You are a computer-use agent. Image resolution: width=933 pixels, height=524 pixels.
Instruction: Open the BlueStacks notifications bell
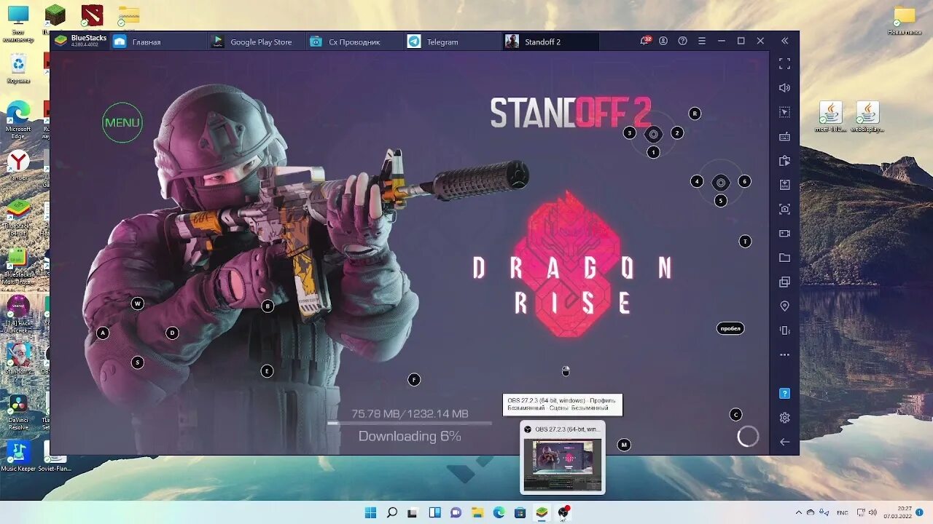point(644,41)
